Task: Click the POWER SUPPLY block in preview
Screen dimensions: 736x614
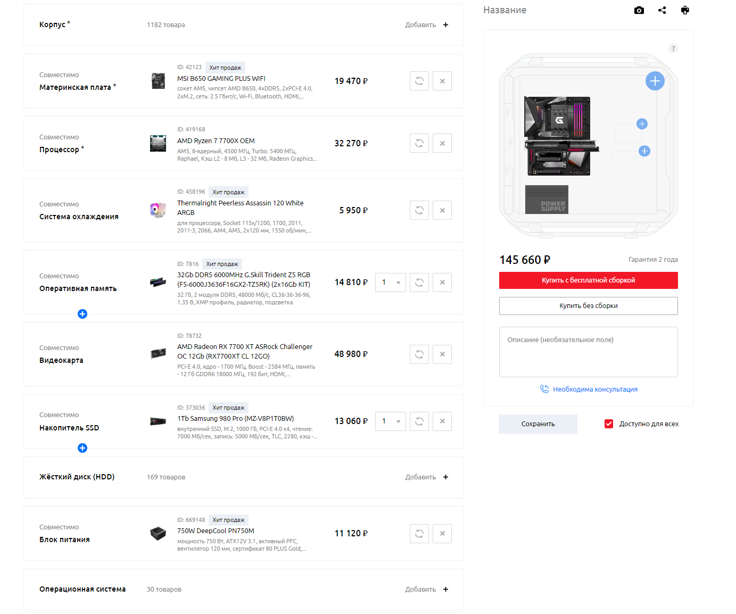Action: coord(547,200)
